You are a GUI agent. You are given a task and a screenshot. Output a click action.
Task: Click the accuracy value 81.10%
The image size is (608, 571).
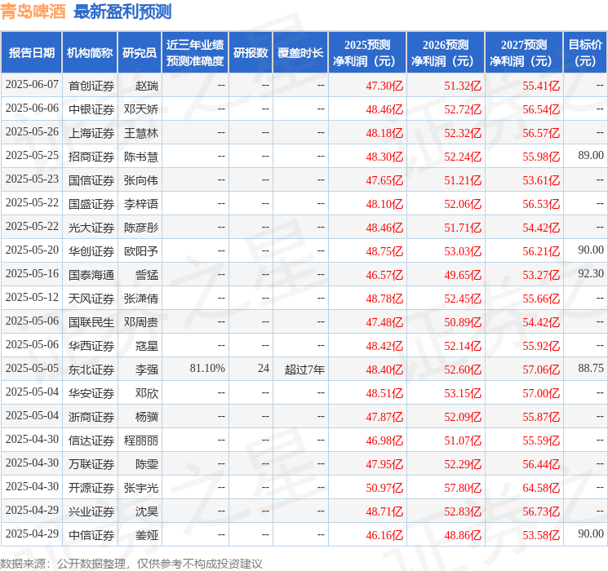click(x=207, y=368)
